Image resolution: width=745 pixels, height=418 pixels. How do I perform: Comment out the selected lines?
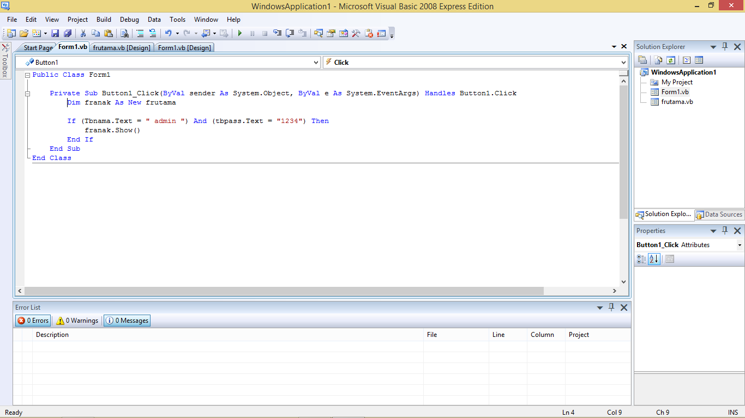140,33
